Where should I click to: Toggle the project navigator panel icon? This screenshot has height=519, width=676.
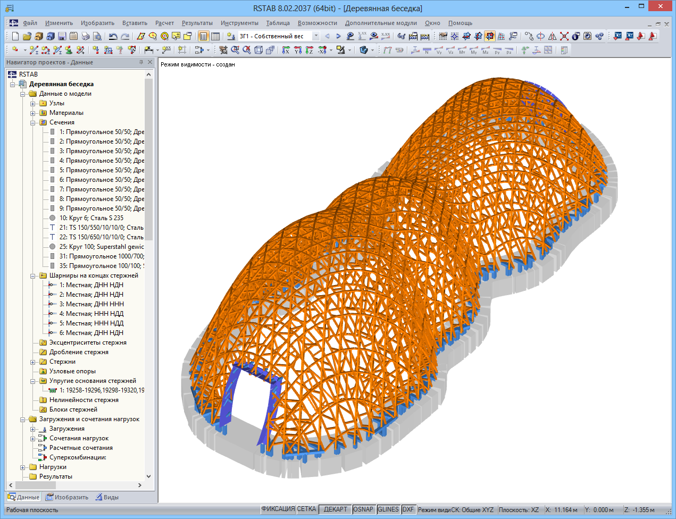[203, 36]
